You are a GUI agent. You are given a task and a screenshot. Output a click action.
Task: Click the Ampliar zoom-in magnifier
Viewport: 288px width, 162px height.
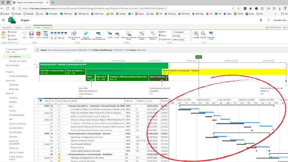[x=196, y=34]
